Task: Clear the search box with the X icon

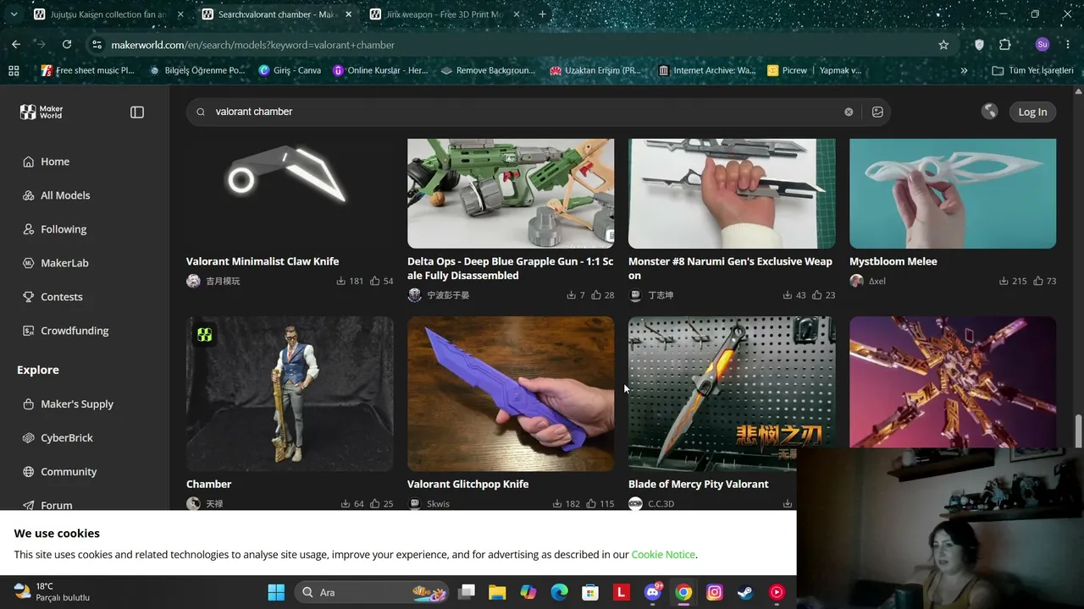Action: click(849, 112)
